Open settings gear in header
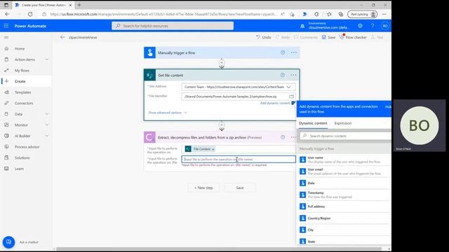449x252 pixels. pyautogui.click(x=360, y=26)
